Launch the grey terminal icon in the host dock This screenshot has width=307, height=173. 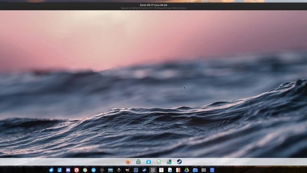coord(203,170)
